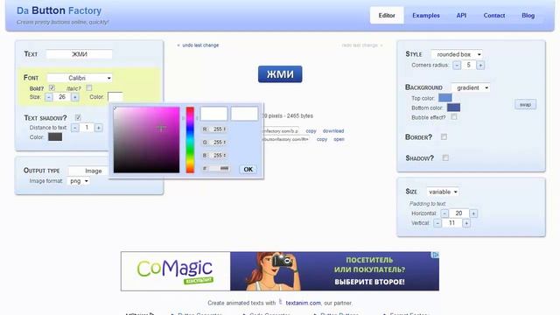Decrease horizontal padding

tap(444, 213)
